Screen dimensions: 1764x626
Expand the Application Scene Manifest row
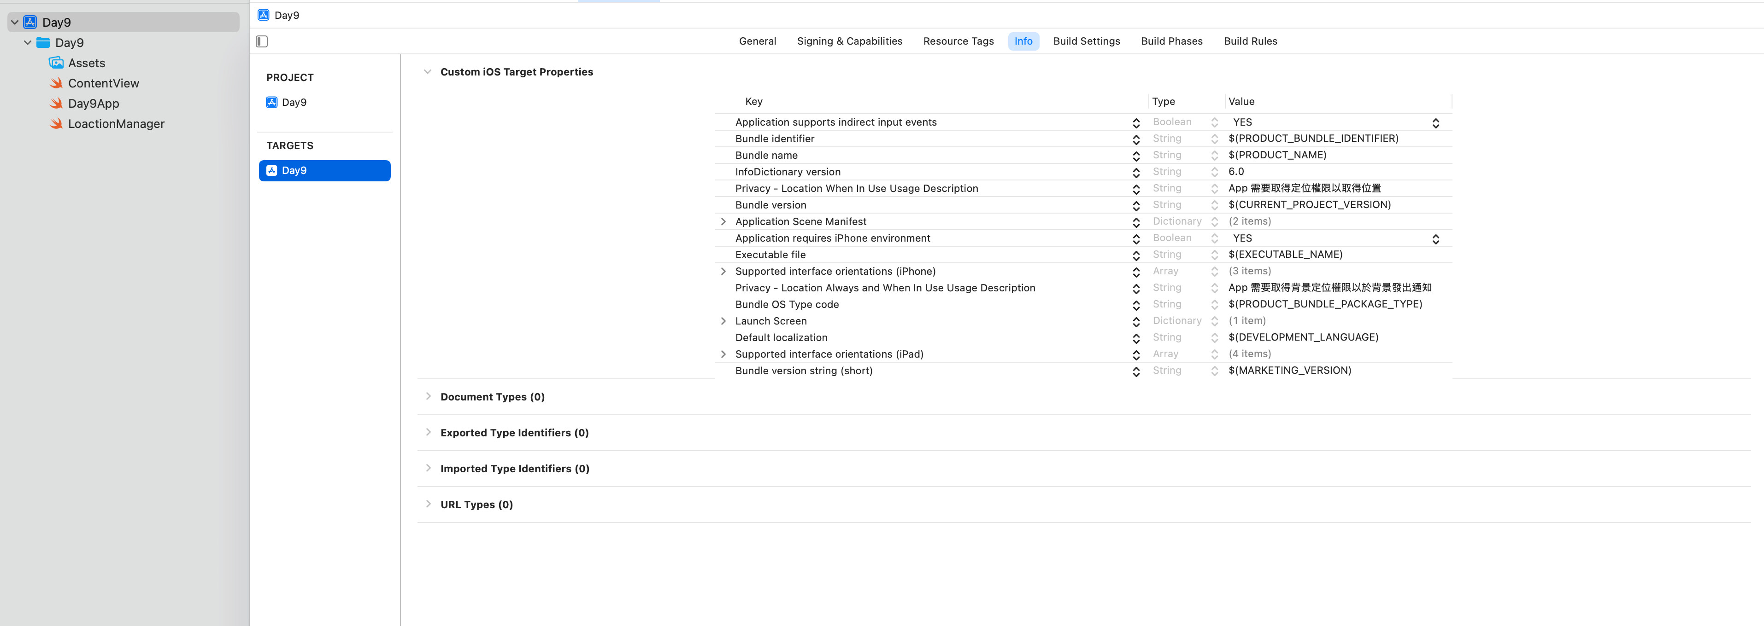pos(723,222)
